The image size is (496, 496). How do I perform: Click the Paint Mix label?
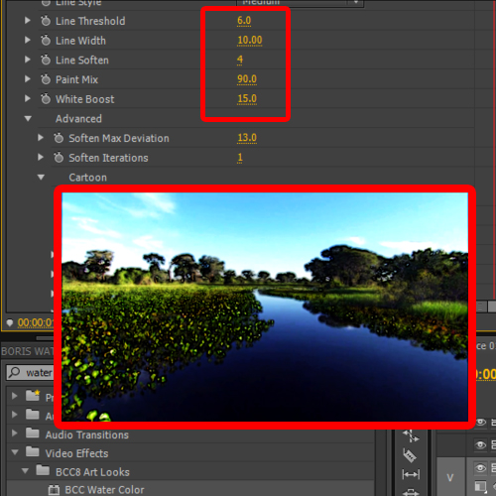(x=76, y=79)
